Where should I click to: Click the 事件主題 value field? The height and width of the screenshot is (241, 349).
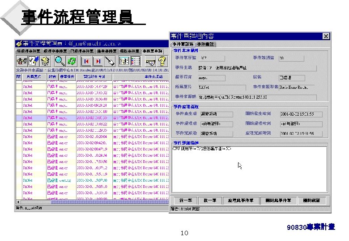257,68
